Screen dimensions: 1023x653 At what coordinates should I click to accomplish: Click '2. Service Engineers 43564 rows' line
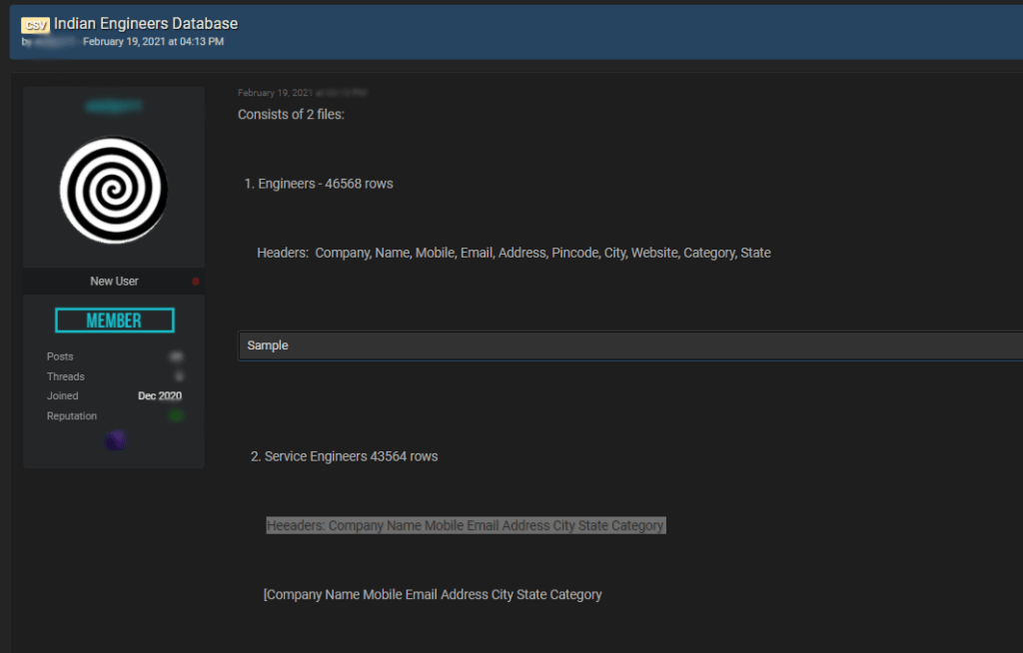345,456
